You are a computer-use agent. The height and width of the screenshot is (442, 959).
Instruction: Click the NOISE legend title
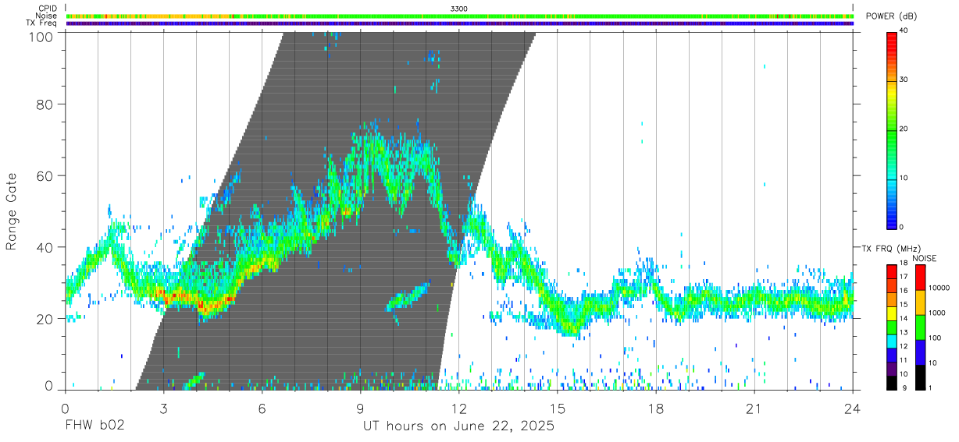[924, 258]
